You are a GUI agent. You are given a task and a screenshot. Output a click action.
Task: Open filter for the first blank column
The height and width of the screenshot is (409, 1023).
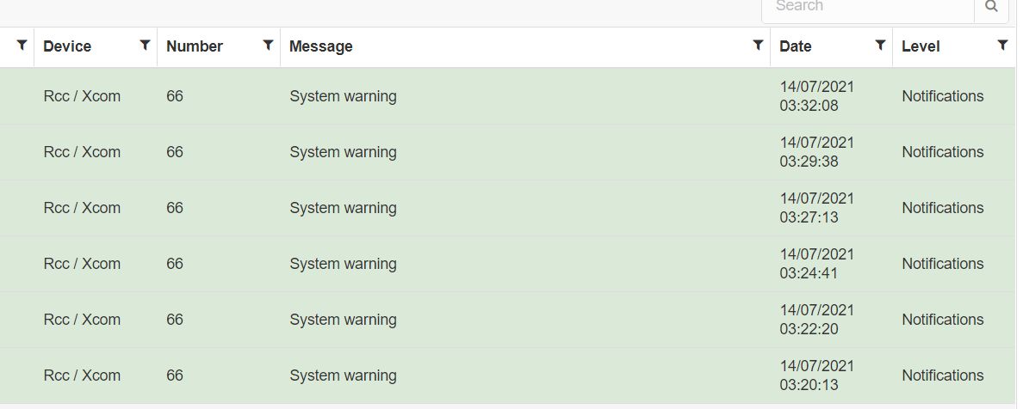[22, 45]
